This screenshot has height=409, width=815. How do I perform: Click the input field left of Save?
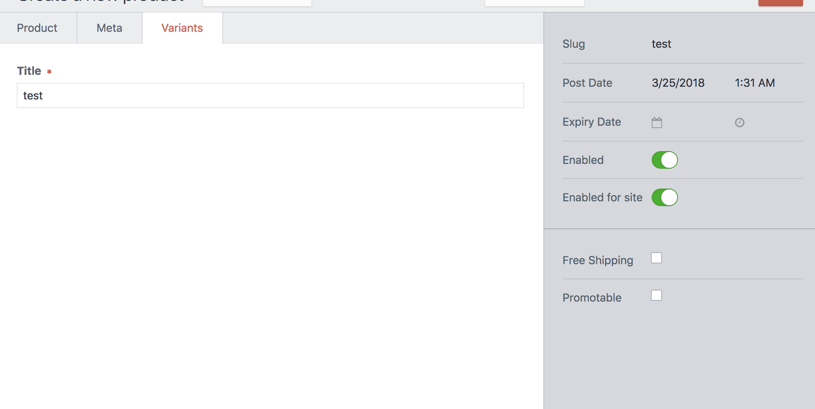(x=535, y=2)
